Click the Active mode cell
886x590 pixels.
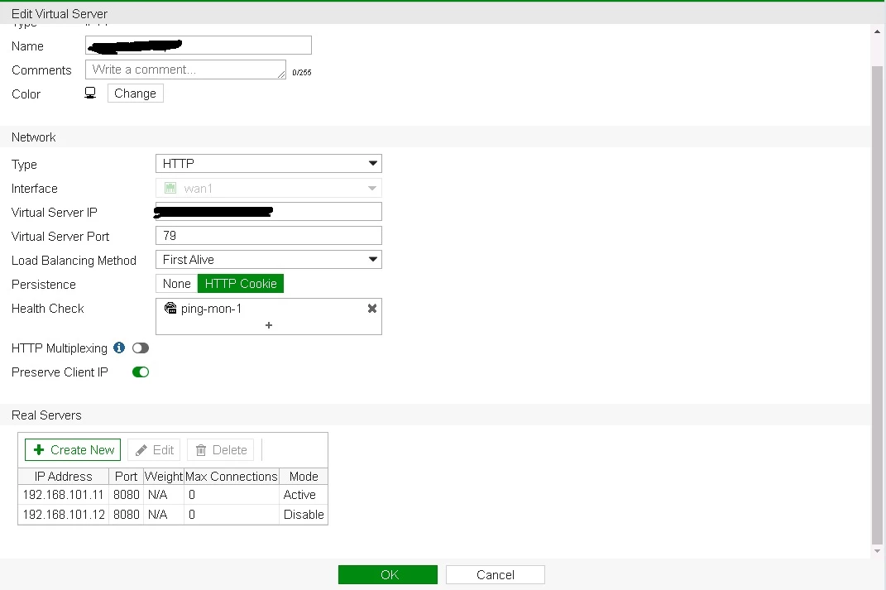pyautogui.click(x=304, y=495)
